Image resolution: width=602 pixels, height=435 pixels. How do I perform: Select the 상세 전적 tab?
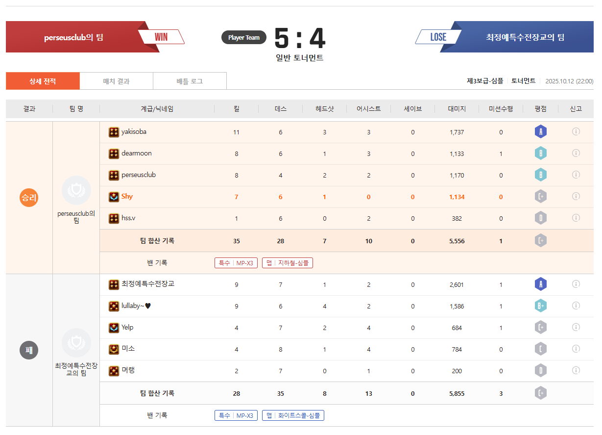point(43,81)
